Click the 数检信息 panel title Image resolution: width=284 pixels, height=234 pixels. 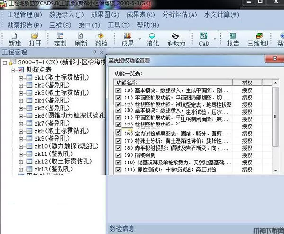click(122, 229)
